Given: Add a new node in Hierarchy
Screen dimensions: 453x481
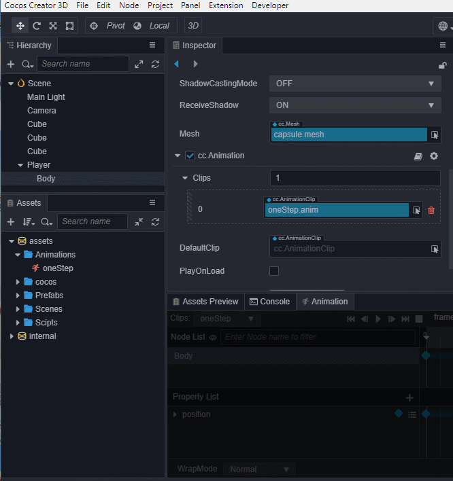Looking at the screenshot, I should pyautogui.click(x=11, y=64).
